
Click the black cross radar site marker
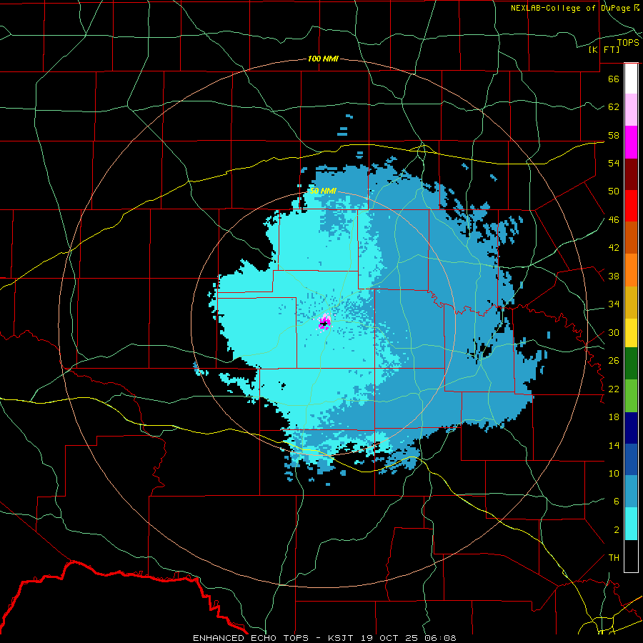coord(324,324)
